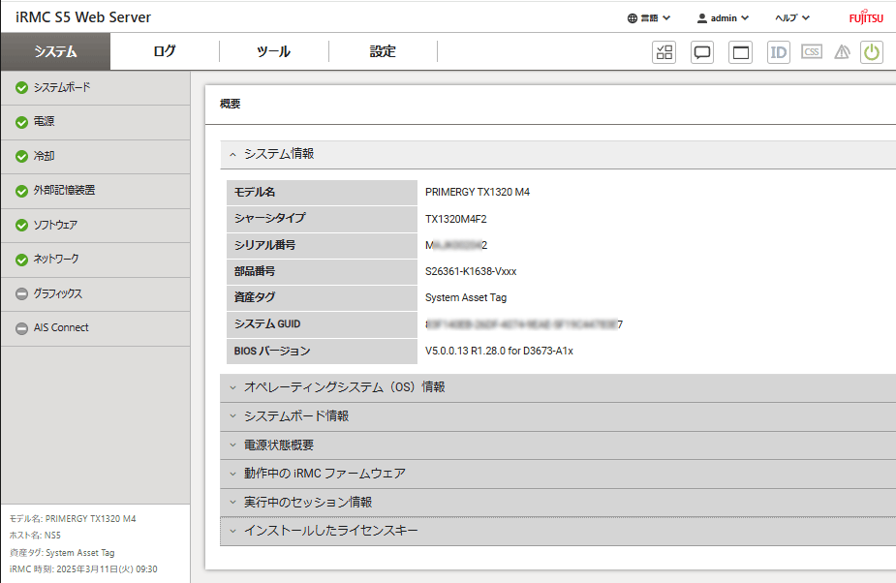Click the green check icon beside ソフトウェア

21,226
